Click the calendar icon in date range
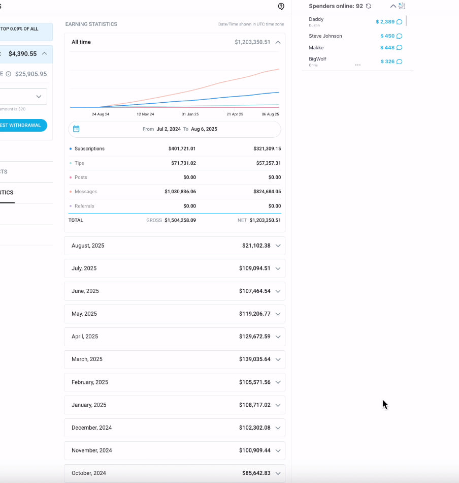The width and height of the screenshot is (459, 483). pyautogui.click(x=76, y=129)
